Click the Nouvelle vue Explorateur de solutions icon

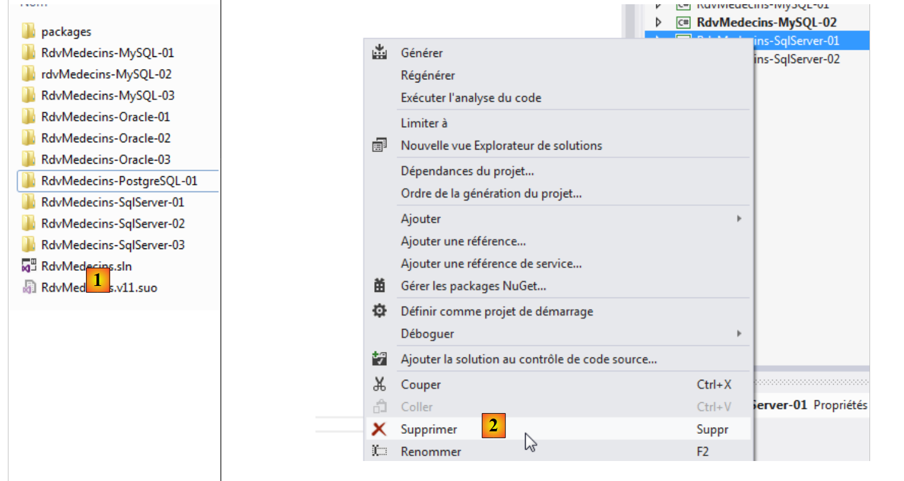pyautogui.click(x=380, y=145)
